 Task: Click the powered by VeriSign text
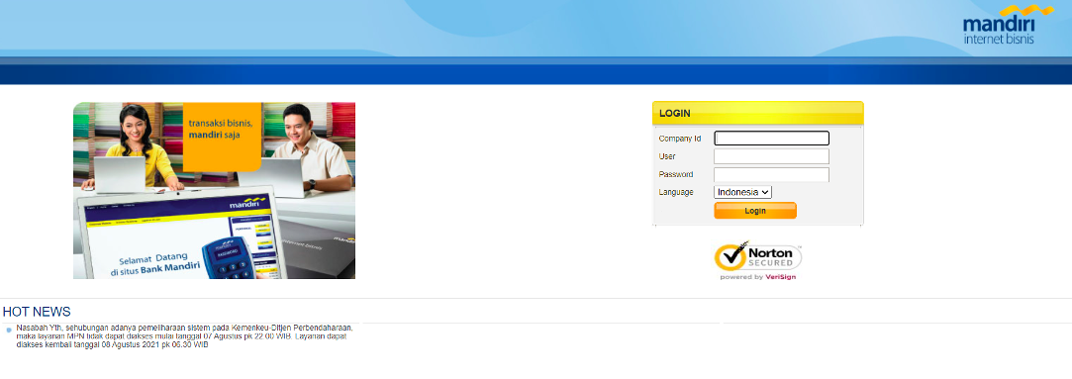(757, 277)
